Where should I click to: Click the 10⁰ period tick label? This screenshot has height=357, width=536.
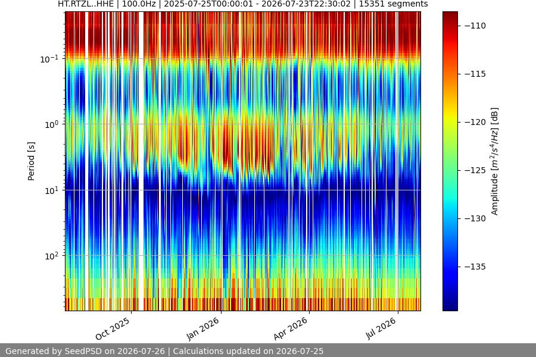coord(52,124)
